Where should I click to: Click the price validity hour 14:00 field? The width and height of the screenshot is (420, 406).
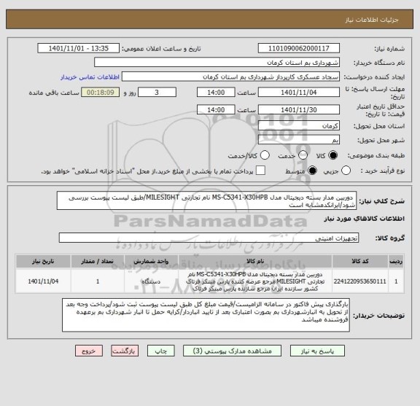216,110
